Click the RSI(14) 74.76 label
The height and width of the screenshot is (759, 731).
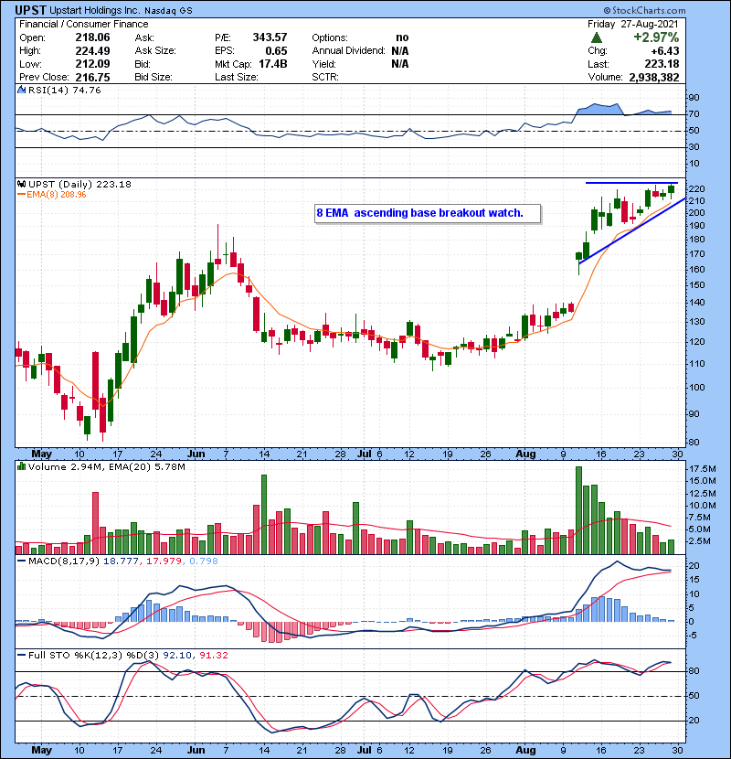coord(64,91)
